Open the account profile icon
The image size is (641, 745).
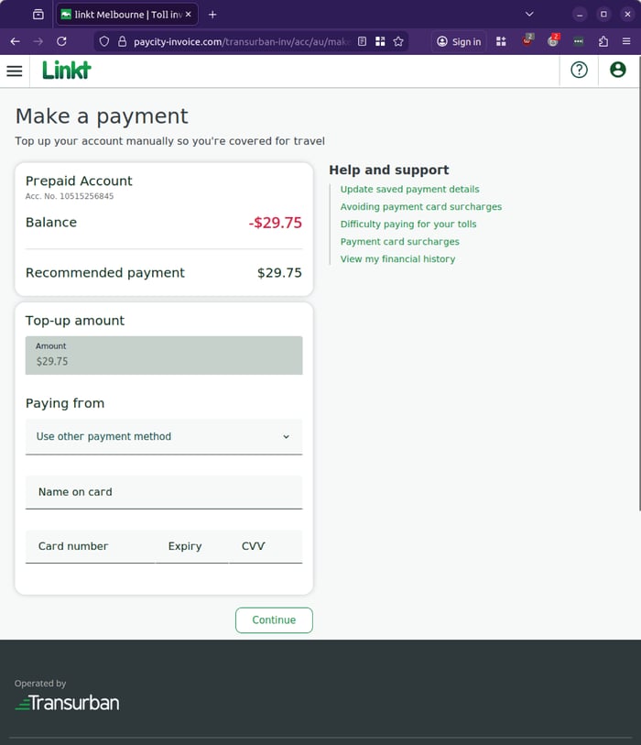(x=617, y=70)
